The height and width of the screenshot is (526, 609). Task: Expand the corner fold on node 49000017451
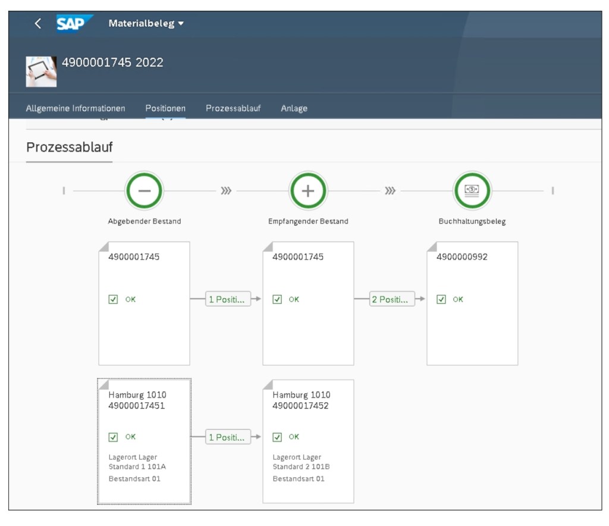(102, 384)
